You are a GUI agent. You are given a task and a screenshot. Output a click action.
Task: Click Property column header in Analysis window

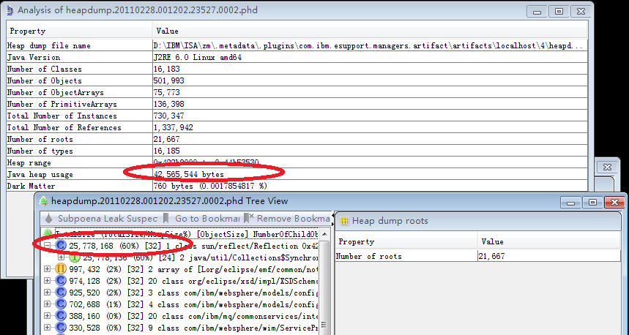click(79, 31)
